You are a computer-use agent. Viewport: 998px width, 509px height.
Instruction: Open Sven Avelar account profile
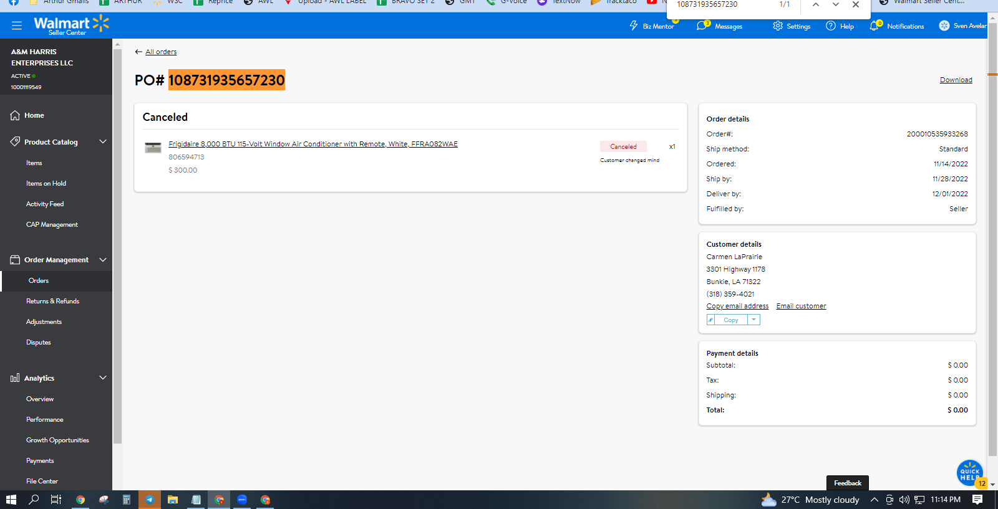click(963, 26)
